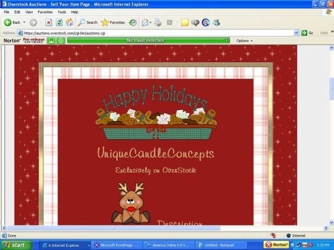This screenshot has width=334, height=250.
Task: Click the horizontal scrollbar thumb
Action: coord(114,228)
